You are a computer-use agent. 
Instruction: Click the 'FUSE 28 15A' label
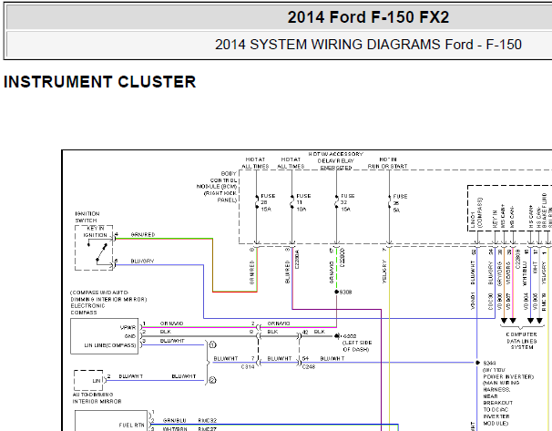(x=268, y=202)
